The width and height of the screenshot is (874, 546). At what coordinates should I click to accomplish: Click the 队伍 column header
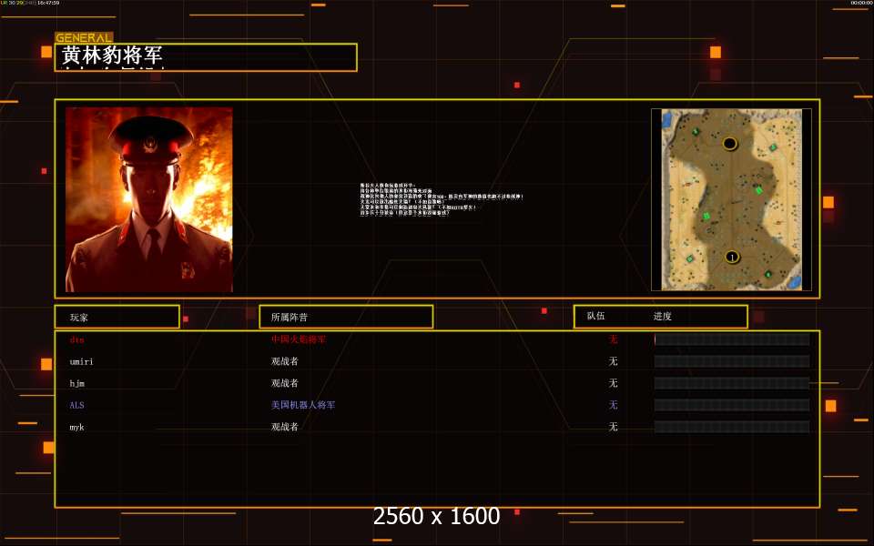click(595, 316)
